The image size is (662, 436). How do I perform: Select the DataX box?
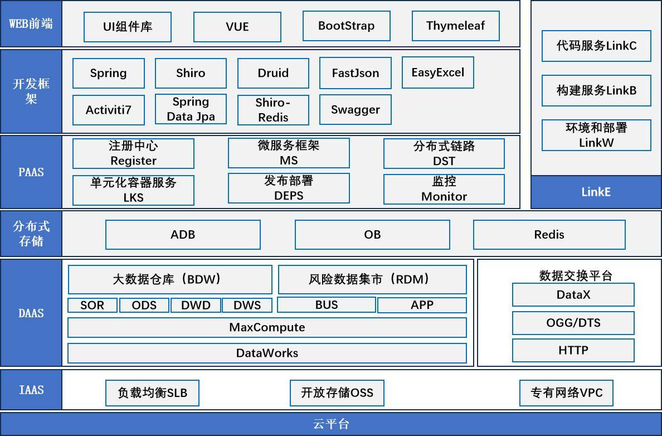(573, 295)
